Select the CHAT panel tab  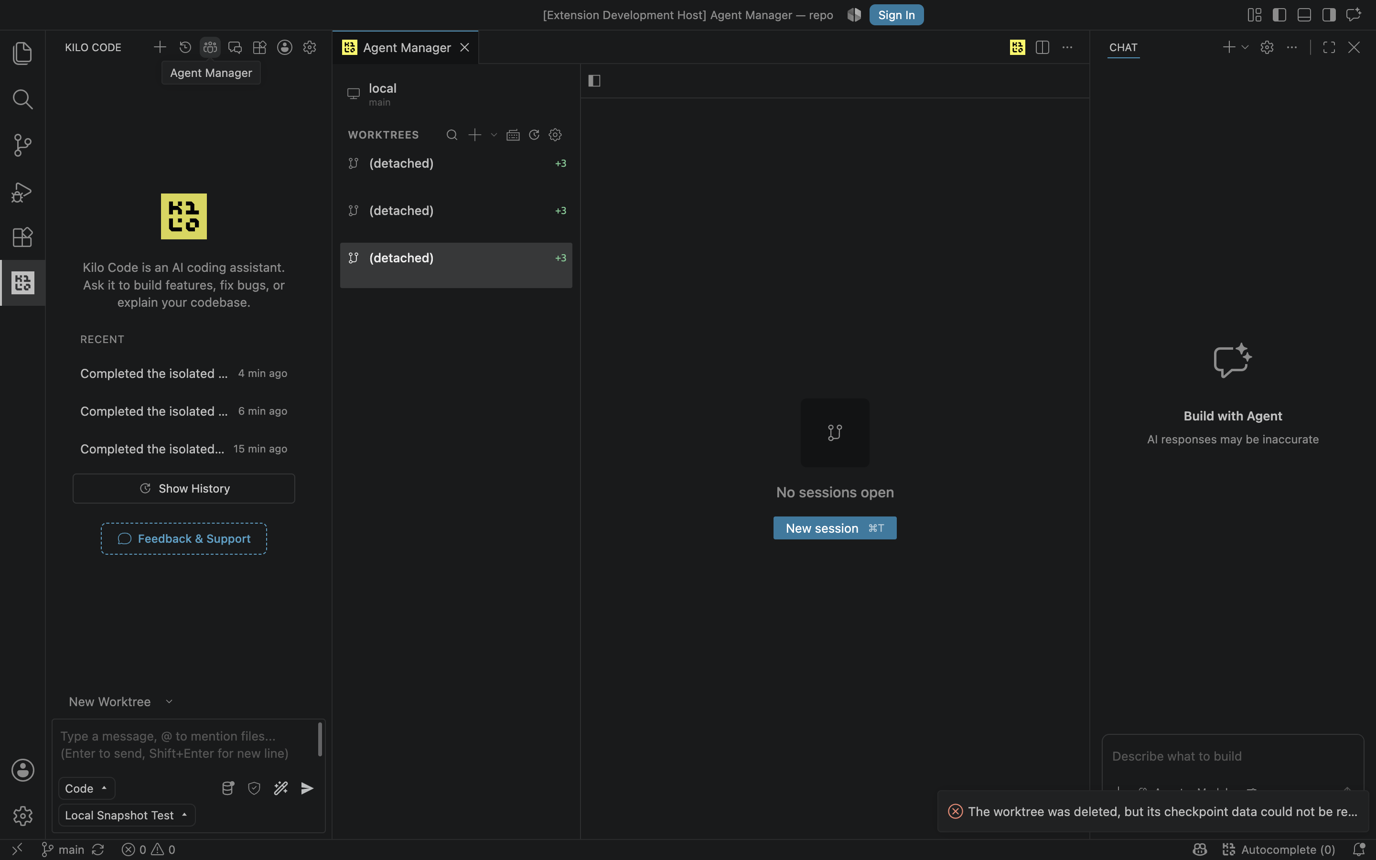coord(1123,48)
